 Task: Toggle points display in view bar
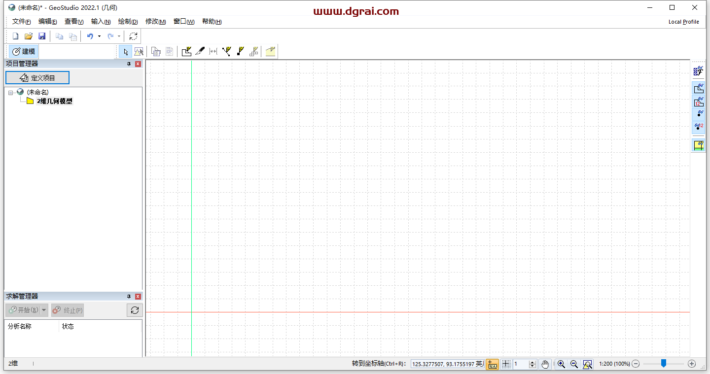[698, 114]
